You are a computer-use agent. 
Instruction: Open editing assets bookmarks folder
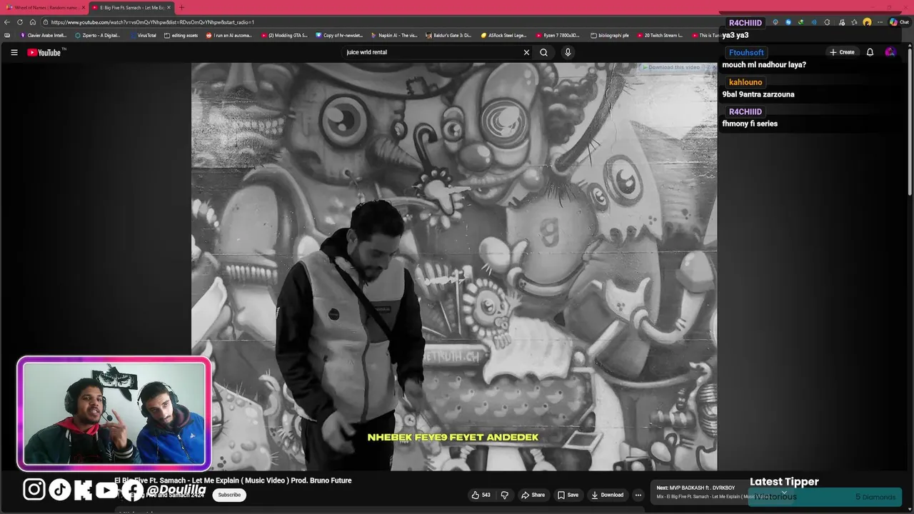point(181,35)
